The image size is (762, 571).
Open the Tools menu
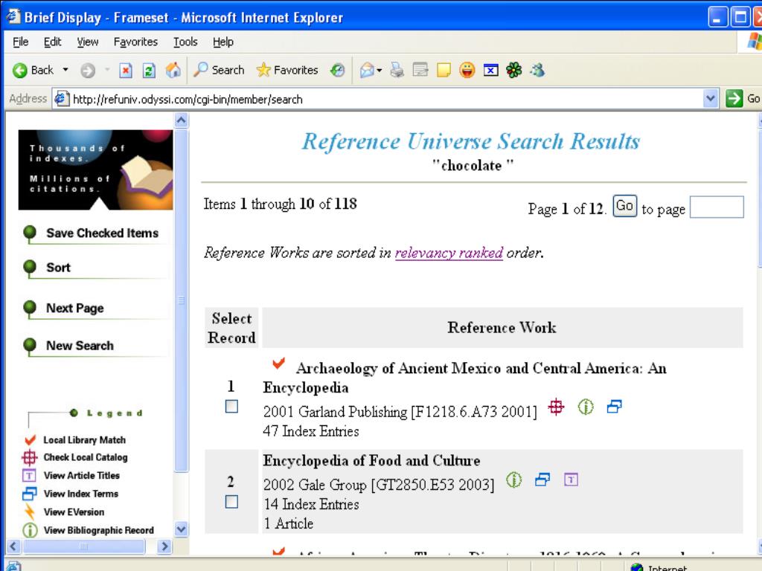point(185,42)
